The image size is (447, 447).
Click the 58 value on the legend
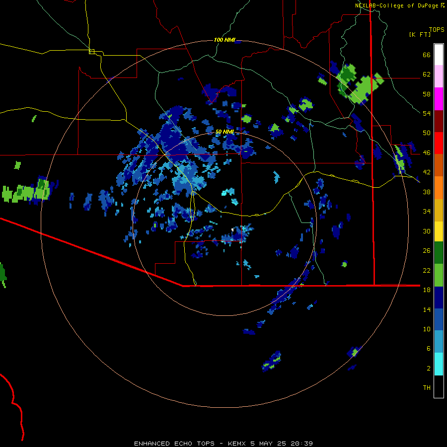tap(427, 94)
